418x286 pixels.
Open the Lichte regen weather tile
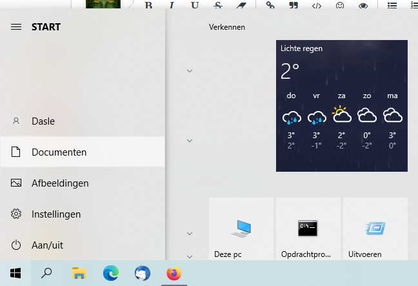342,106
